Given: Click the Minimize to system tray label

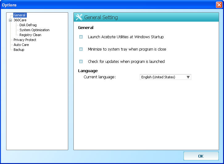Looking at the screenshot, I should coord(127,49).
